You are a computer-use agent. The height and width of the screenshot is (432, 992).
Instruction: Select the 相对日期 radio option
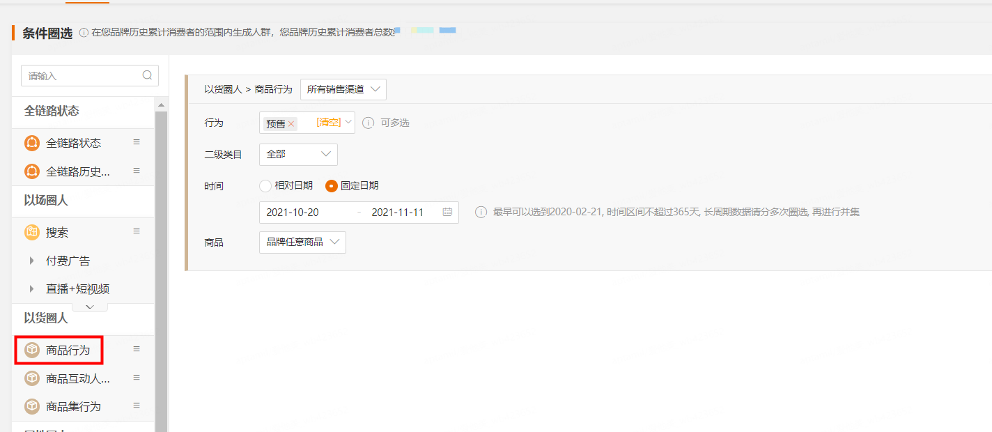point(265,186)
